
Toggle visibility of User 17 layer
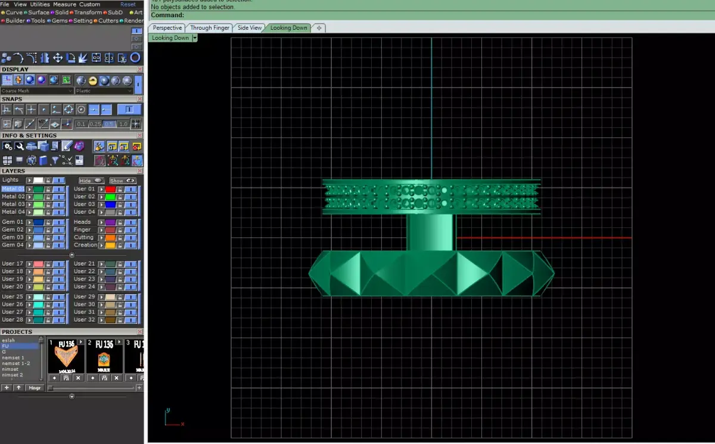coord(59,264)
